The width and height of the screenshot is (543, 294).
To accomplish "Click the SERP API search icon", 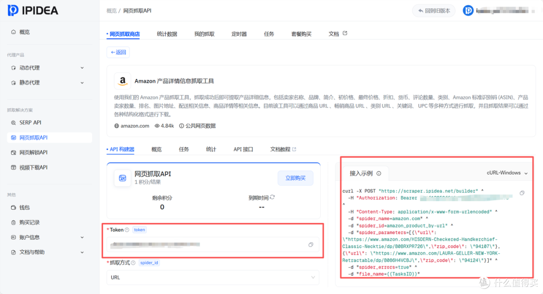I will pyautogui.click(x=14, y=123).
